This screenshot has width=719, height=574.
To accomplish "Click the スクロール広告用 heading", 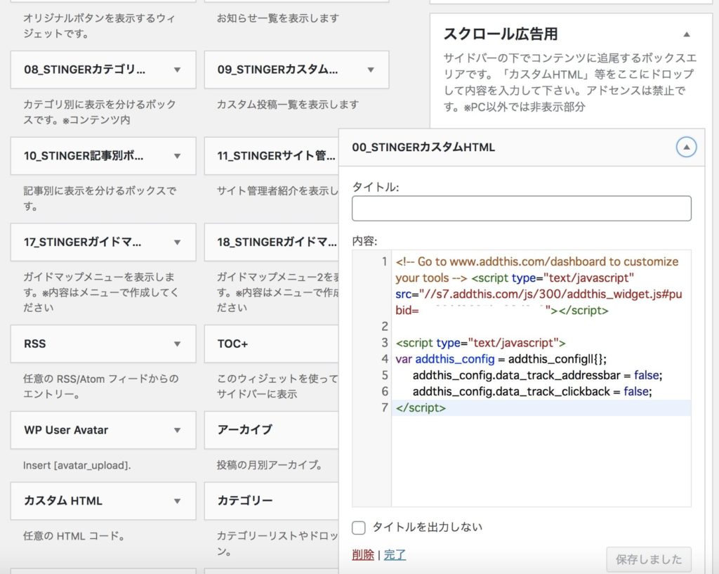I will pos(501,34).
